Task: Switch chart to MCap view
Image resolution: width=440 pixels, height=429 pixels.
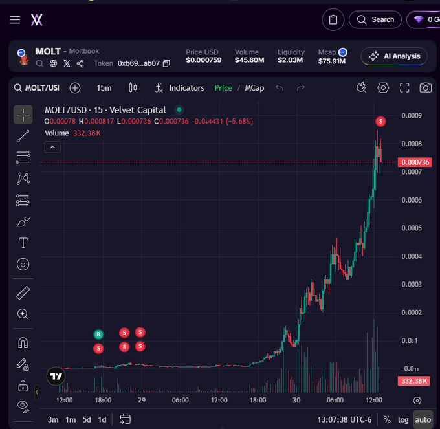Action: 254,87
